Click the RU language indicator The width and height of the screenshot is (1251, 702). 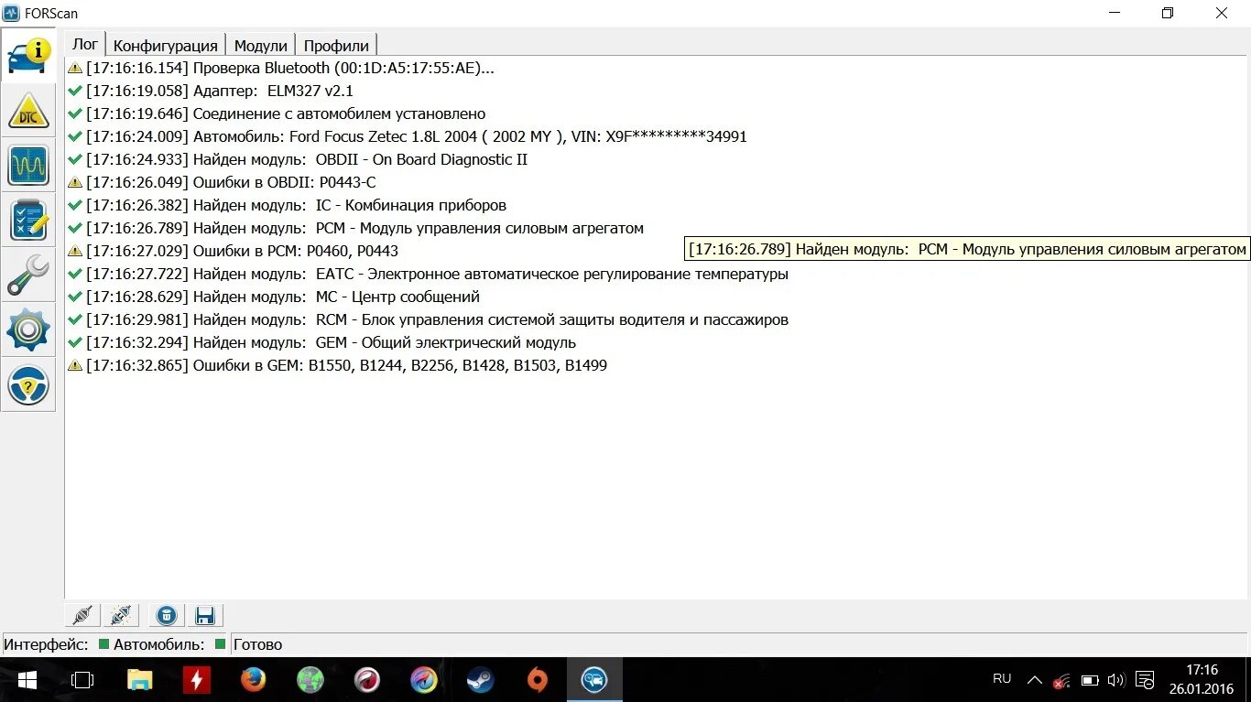pos(1002,679)
